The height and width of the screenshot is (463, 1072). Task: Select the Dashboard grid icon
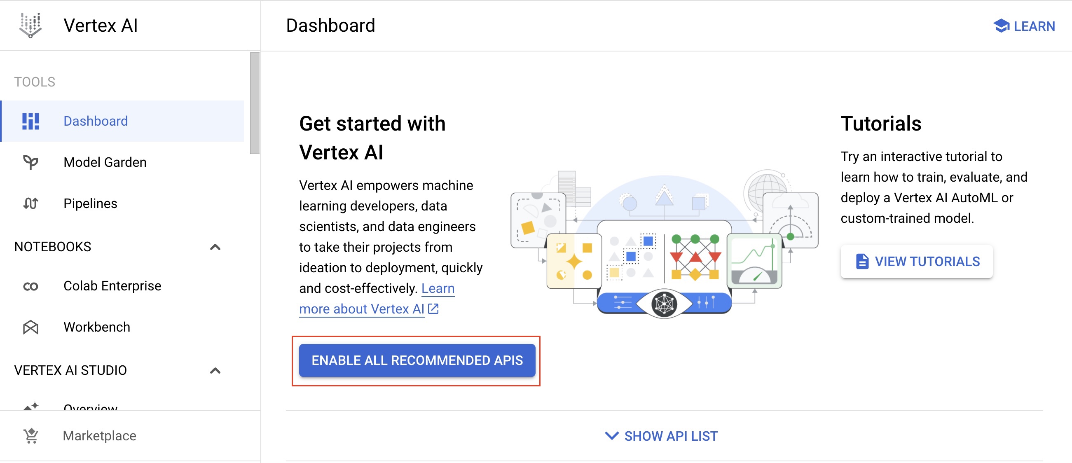click(31, 121)
